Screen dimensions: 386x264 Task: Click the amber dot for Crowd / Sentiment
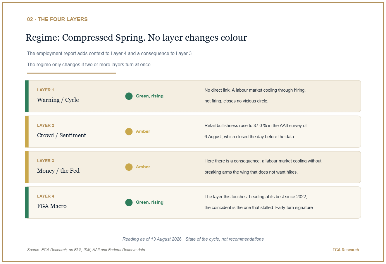coord(129,131)
